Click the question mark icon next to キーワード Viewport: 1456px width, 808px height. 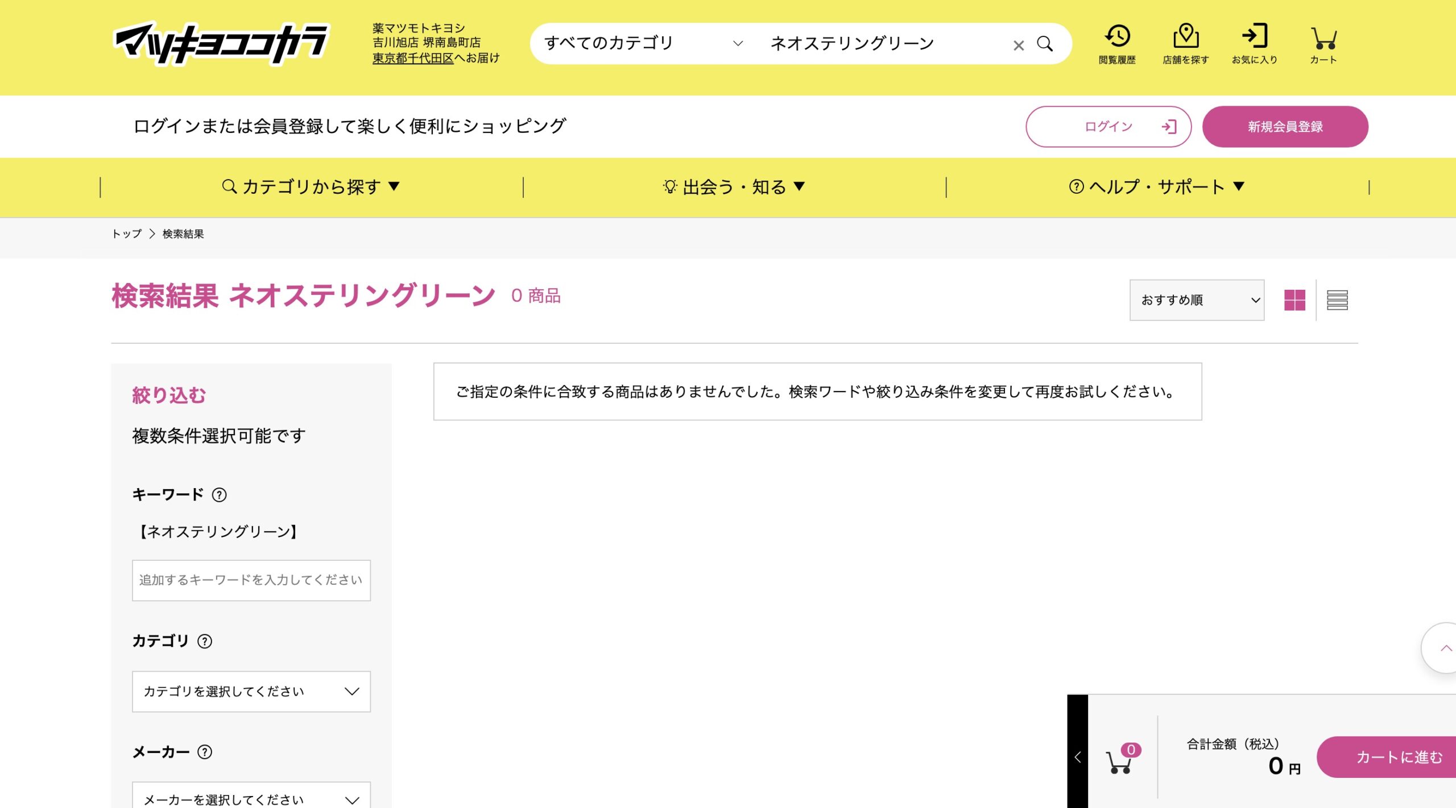tap(220, 495)
